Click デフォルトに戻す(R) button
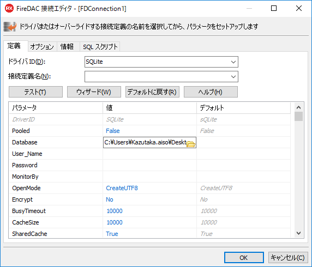Image resolution: width=312 pixels, height=267 pixels. [x=152, y=92]
